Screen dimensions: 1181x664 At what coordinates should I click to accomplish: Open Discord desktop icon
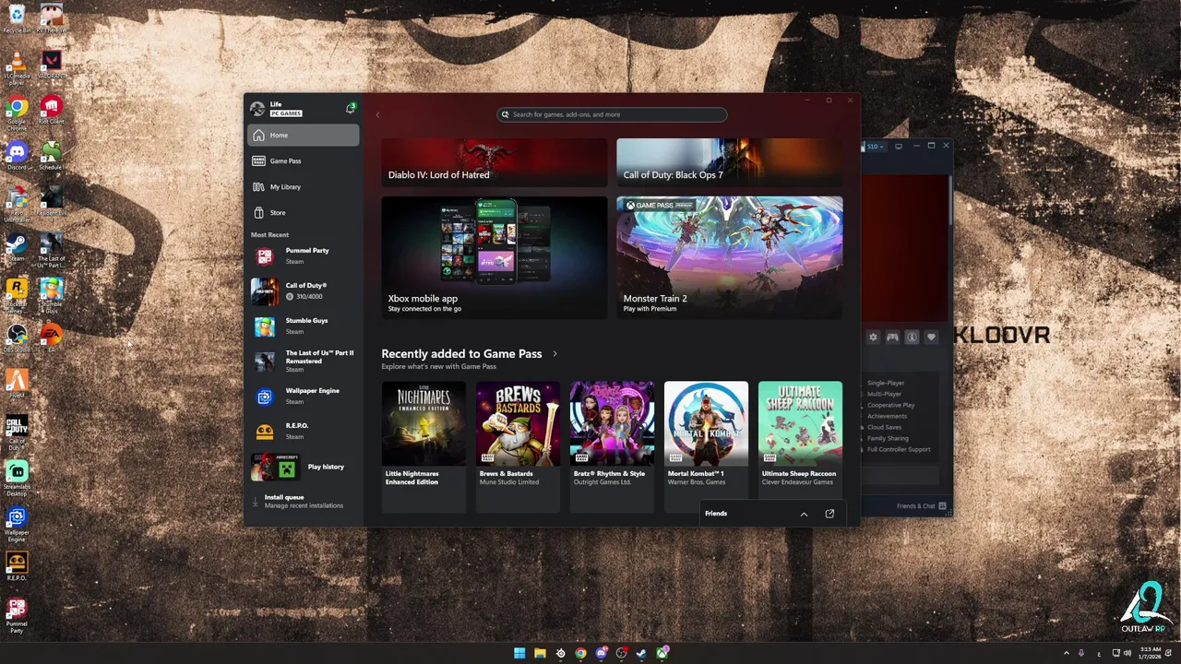[x=17, y=156]
